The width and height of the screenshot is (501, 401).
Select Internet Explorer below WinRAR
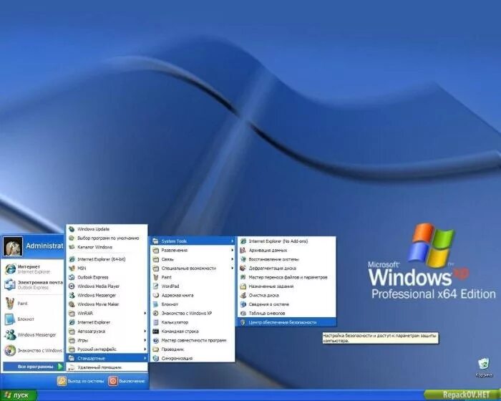coord(107,322)
